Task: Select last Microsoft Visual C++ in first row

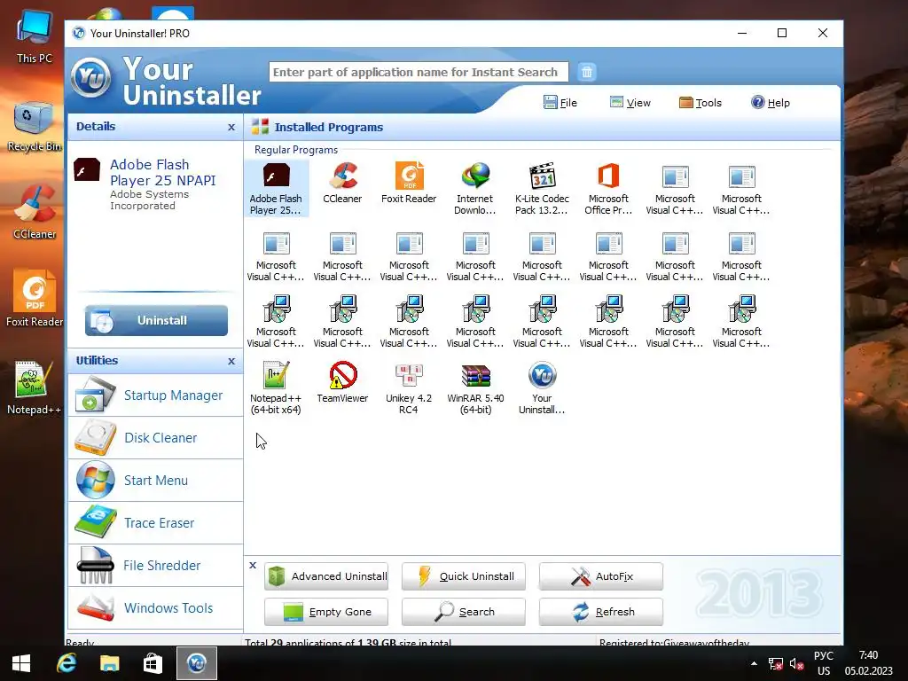Action: [x=742, y=189]
